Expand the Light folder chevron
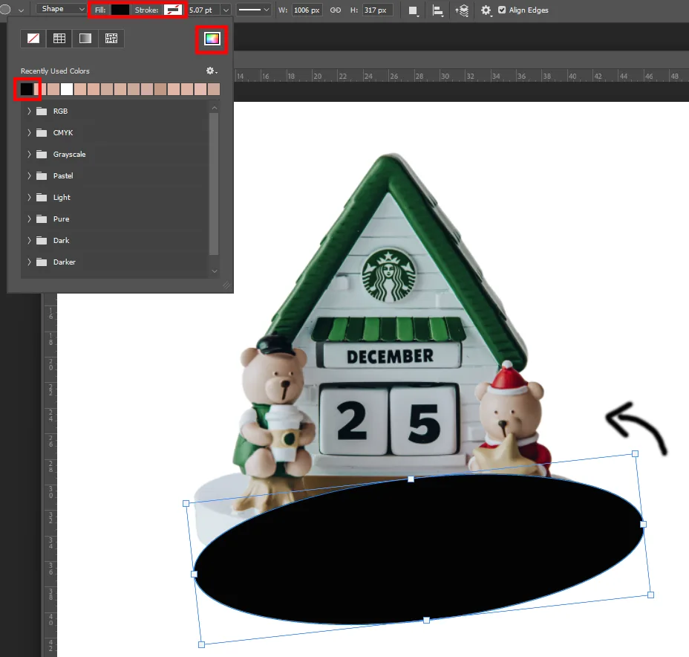Image resolution: width=689 pixels, height=657 pixels. [x=29, y=197]
